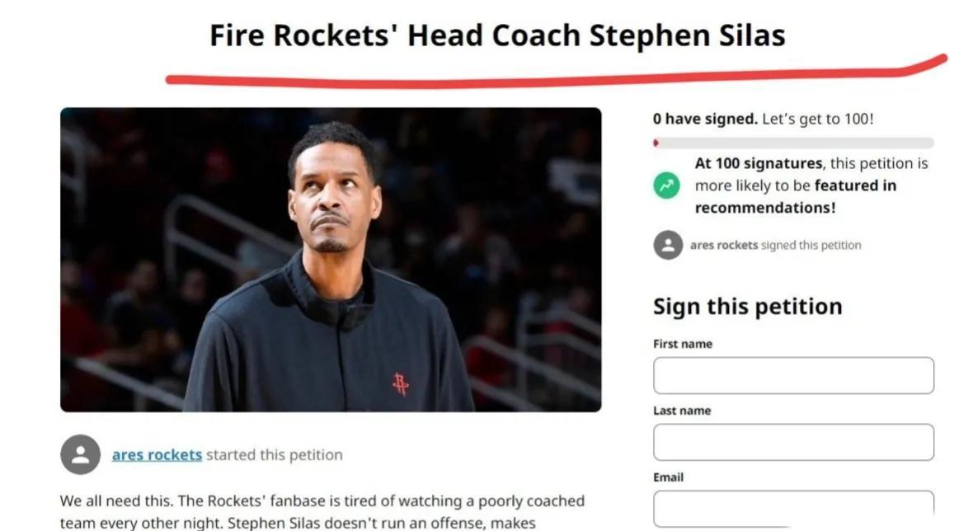This screenshot has width=973, height=531.
Task: Click the Rockets logo on the jacket
Action: point(400,383)
